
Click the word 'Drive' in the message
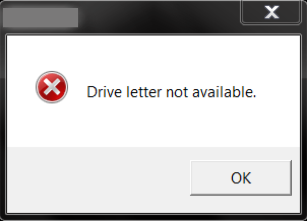[x=104, y=92]
